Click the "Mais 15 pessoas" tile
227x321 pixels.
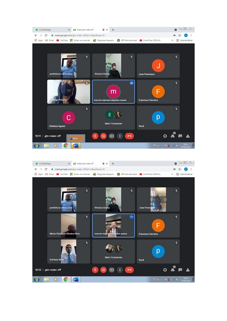(x=113, y=118)
